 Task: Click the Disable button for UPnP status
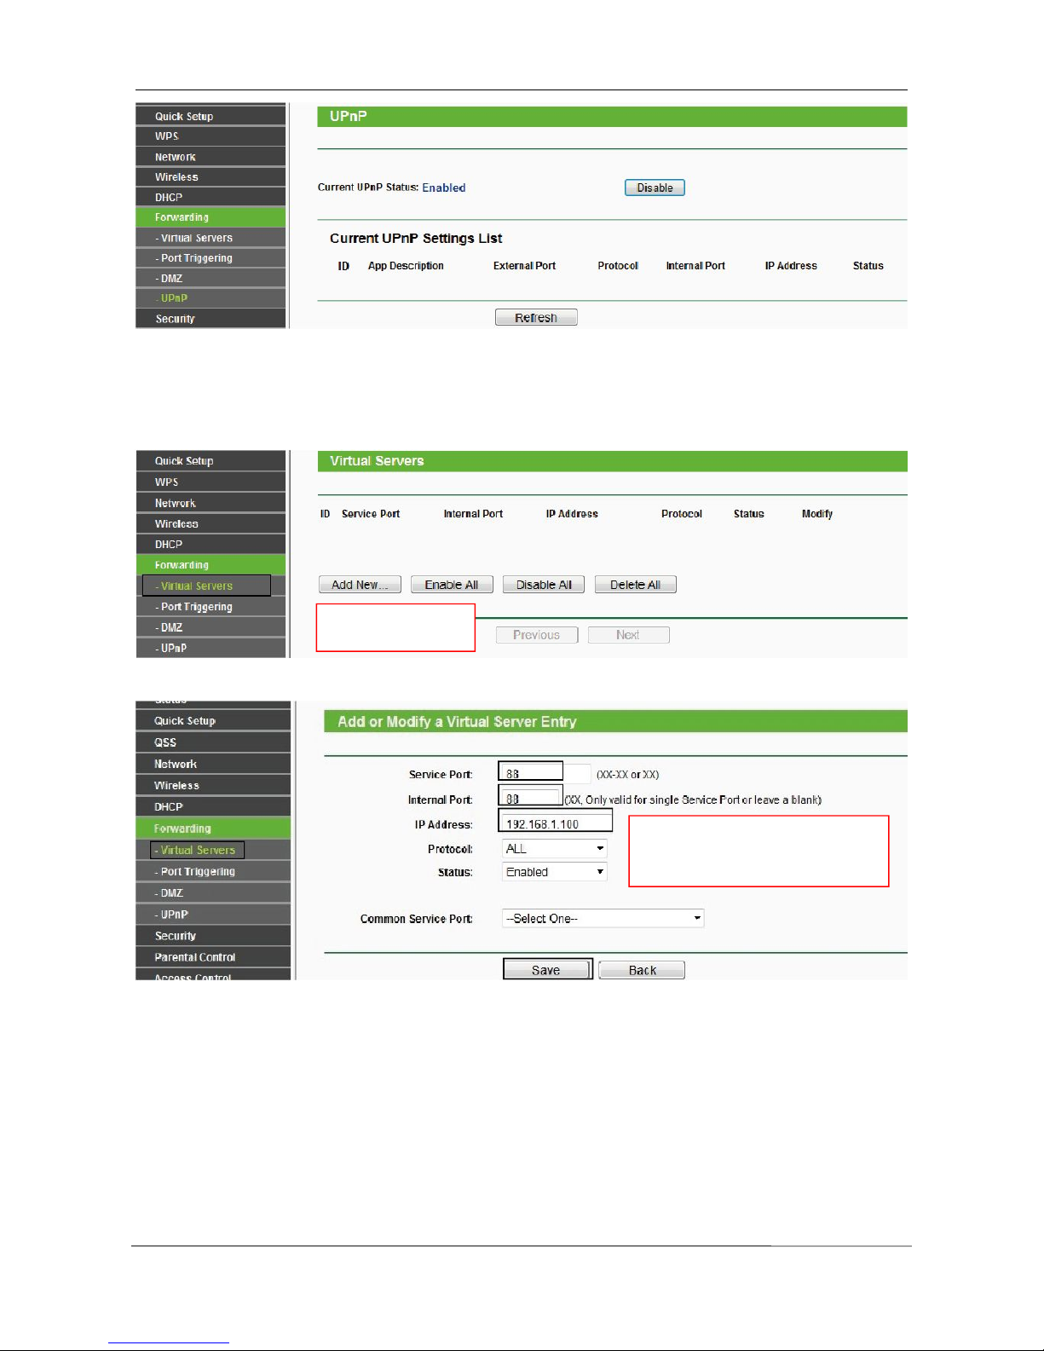click(x=655, y=188)
